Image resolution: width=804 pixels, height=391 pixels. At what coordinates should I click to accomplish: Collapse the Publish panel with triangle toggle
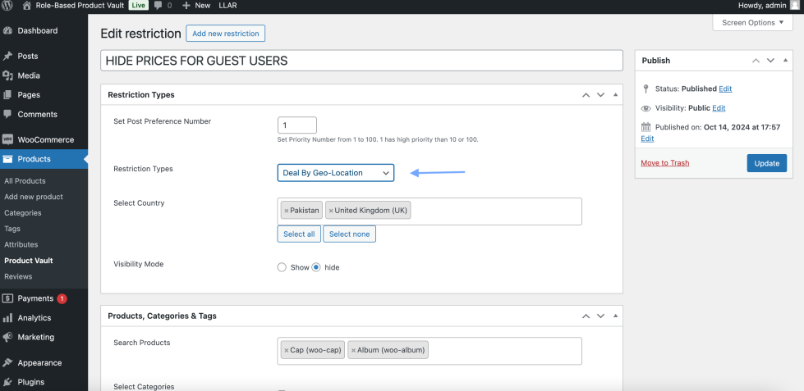click(786, 61)
